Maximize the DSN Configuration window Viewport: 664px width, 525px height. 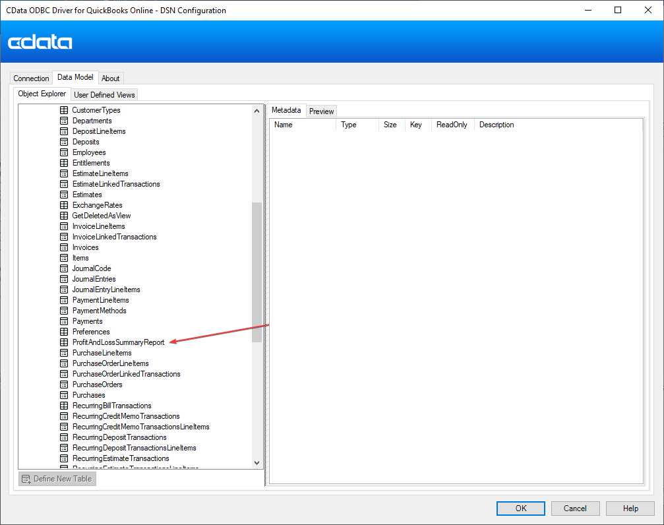click(x=618, y=10)
